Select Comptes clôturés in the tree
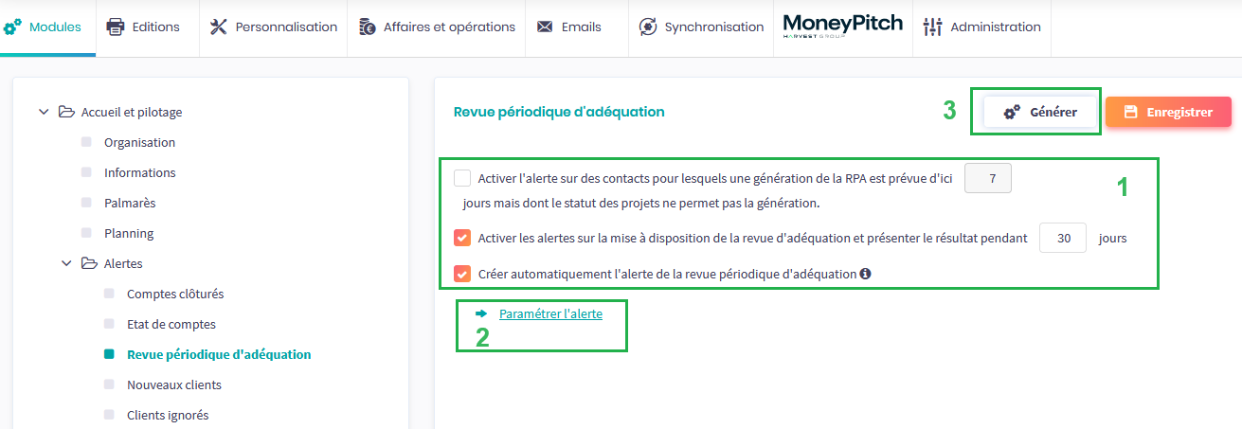The width and height of the screenshot is (1242, 429). (175, 294)
